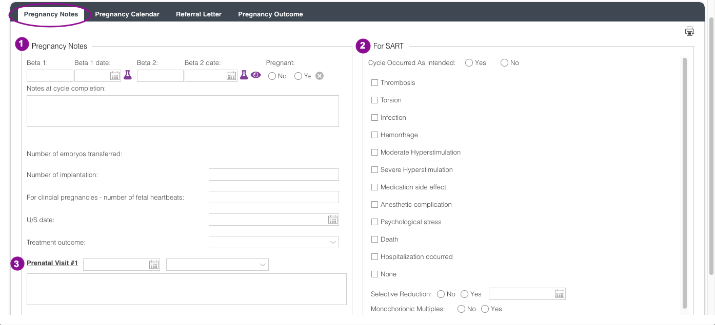Select No for Pregnant

coord(272,76)
